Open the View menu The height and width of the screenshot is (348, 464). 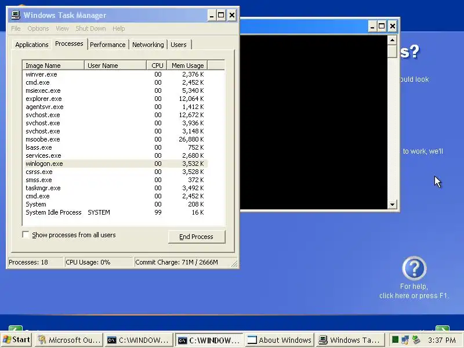(x=62, y=28)
